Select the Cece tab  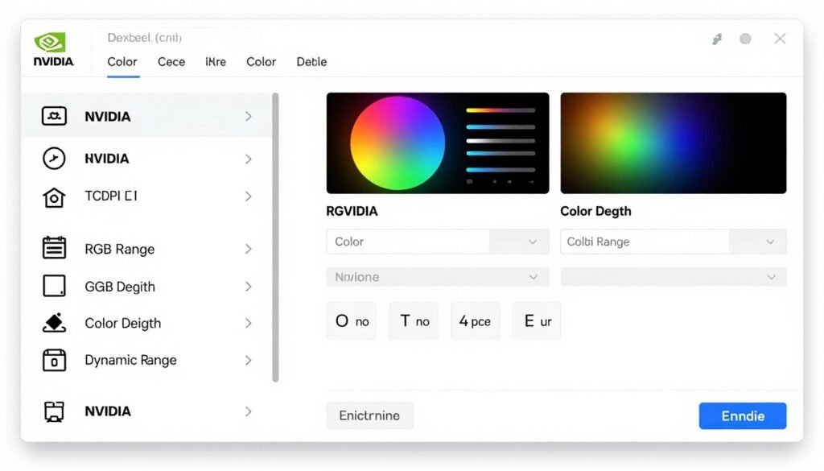pyautogui.click(x=171, y=62)
